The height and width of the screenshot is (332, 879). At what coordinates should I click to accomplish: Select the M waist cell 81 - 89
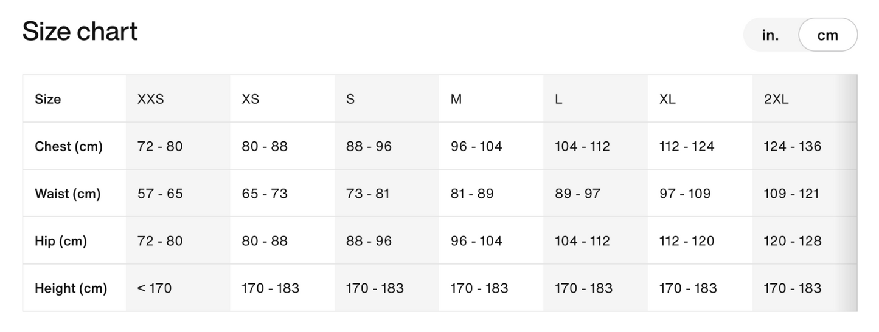point(472,194)
